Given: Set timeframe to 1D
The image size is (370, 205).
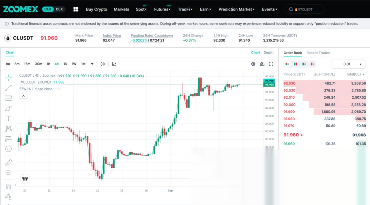Looking at the screenshot, I should coord(65,64).
